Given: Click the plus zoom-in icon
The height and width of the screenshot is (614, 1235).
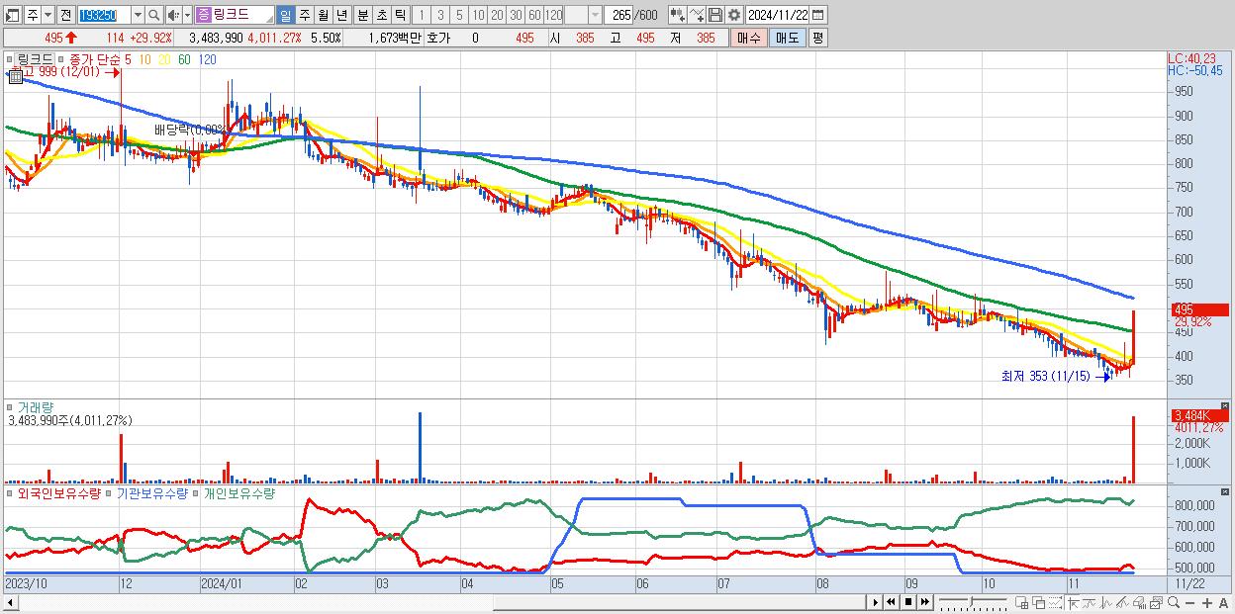Looking at the screenshot, I should (1207, 602).
